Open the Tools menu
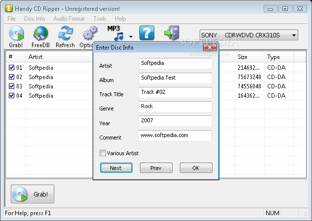The width and height of the screenshot is (312, 221). point(100,19)
